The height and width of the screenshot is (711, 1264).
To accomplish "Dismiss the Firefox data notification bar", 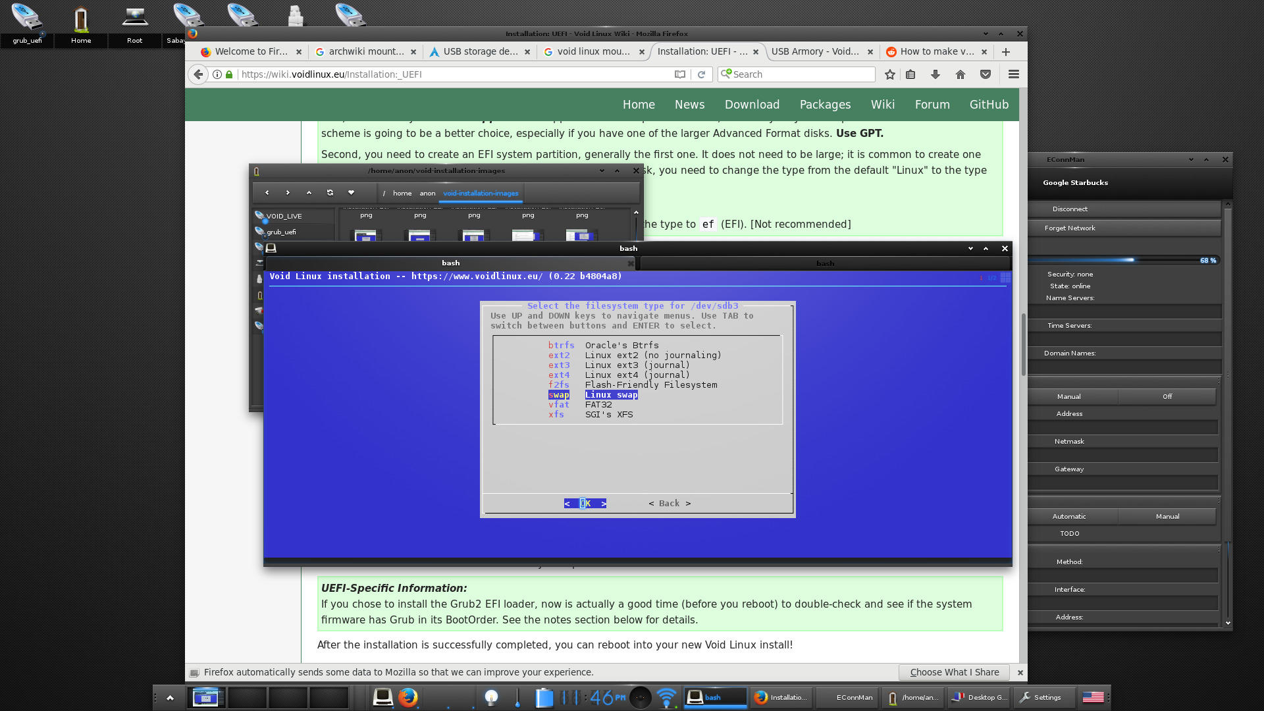I will pos(1020,672).
